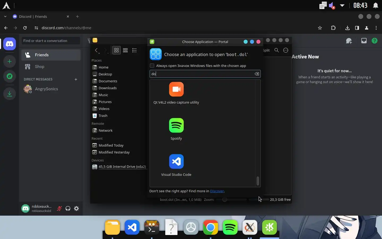View site information next to address bar

36,28
